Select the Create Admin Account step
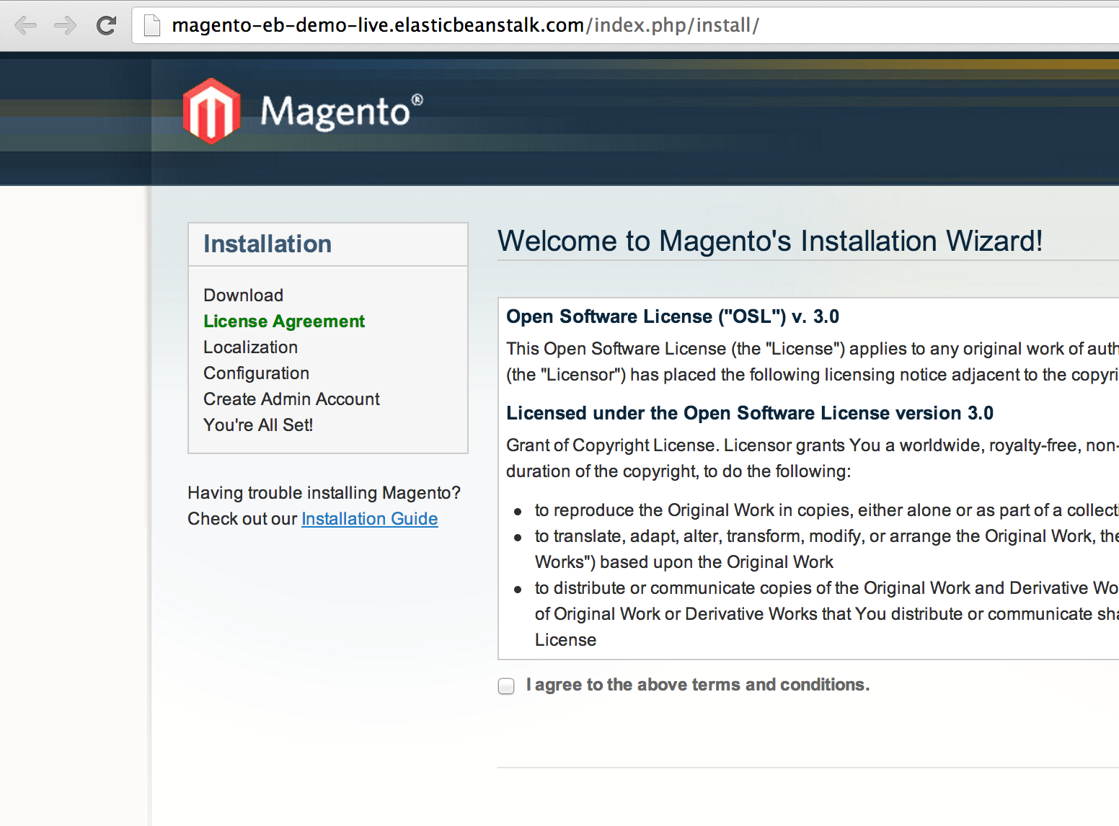 [291, 399]
